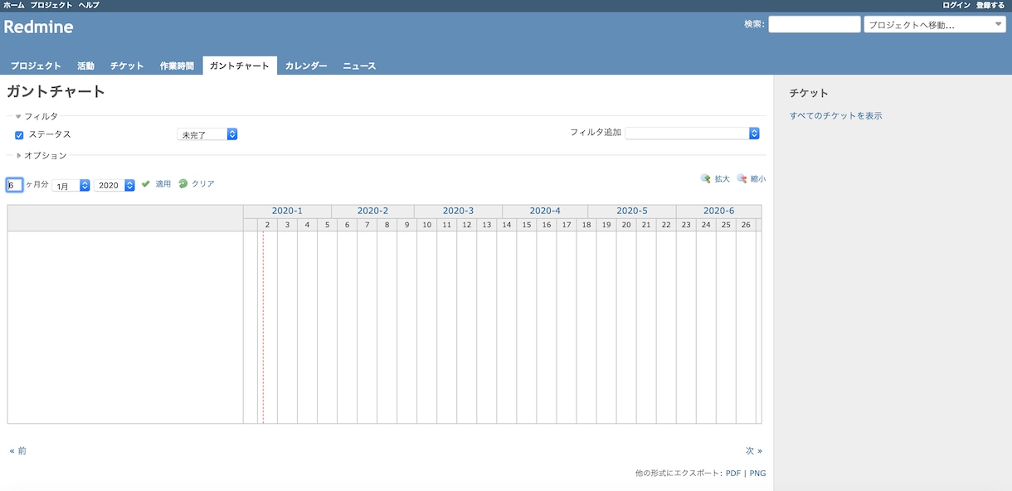Click the 2020-1 month header

[x=287, y=211]
